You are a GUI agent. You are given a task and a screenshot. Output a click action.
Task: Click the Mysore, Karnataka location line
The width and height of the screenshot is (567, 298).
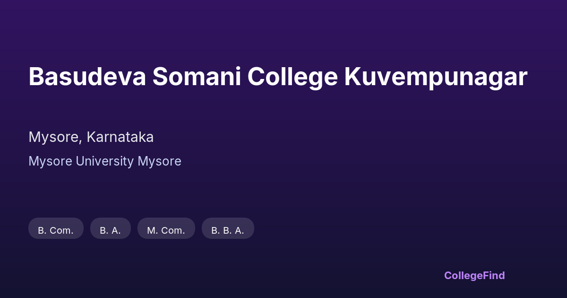(x=91, y=137)
